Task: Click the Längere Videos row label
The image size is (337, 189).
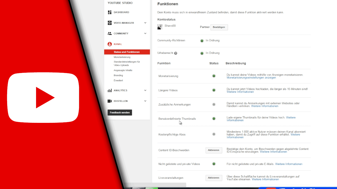Action: click(x=168, y=90)
